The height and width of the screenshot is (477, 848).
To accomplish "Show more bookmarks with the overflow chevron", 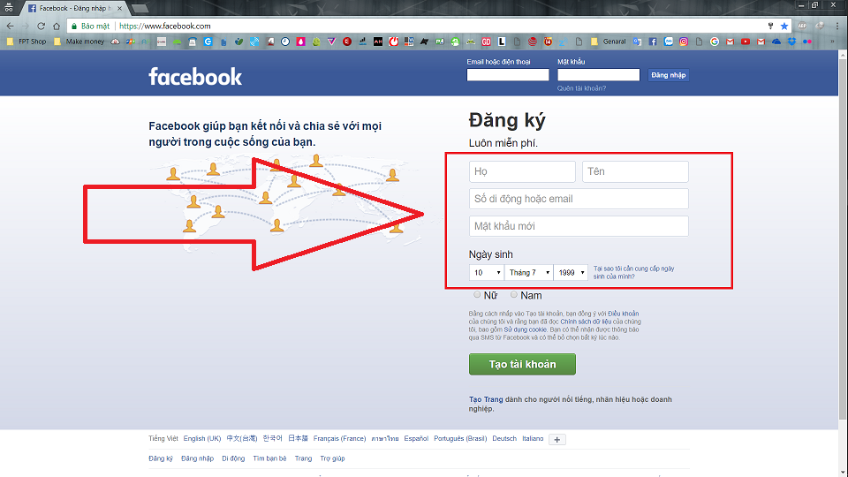I will click(x=832, y=42).
